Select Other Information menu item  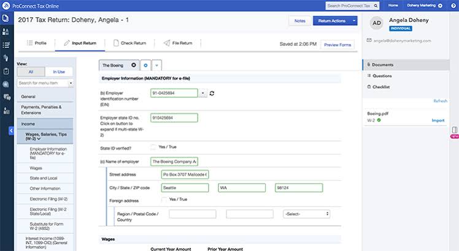(x=45, y=189)
